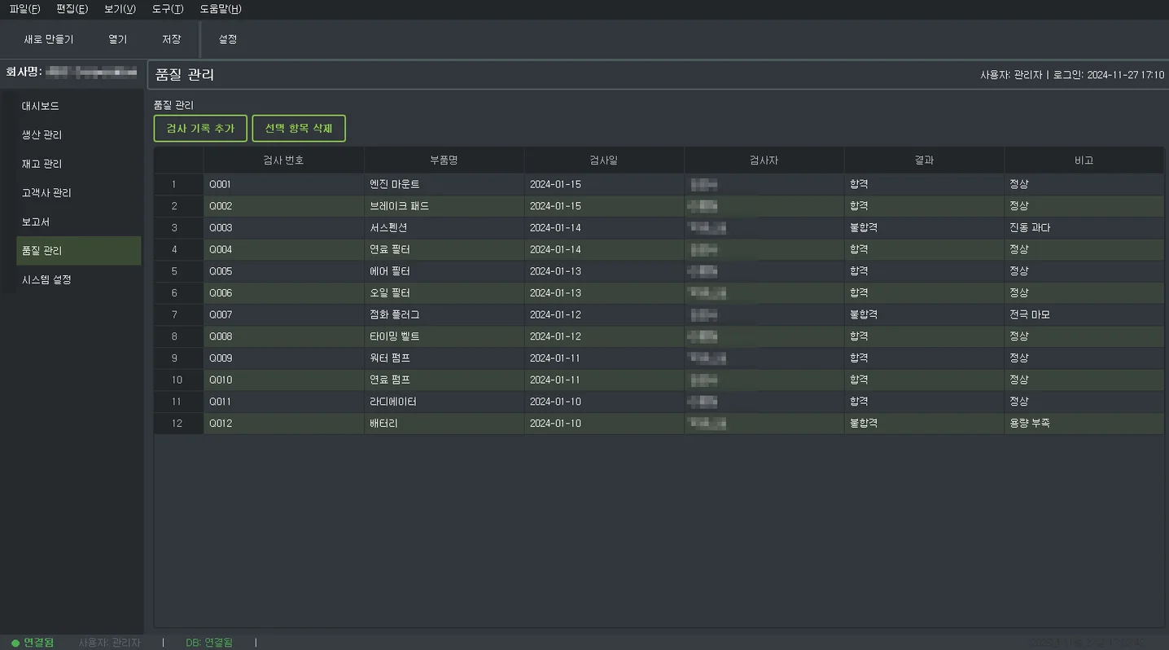Sort by the 검사일 column header
Viewport: 1169px width, 650px height.
(x=603, y=160)
